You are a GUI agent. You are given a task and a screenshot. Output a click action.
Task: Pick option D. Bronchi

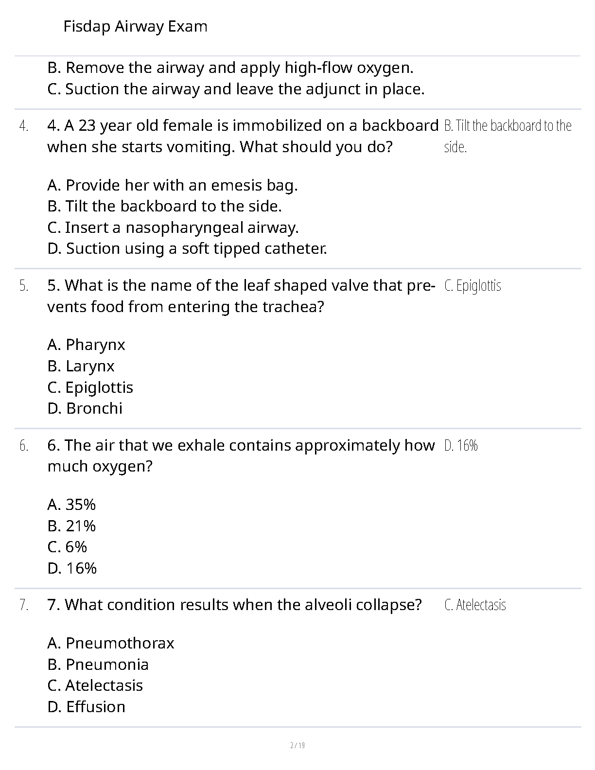85,408
